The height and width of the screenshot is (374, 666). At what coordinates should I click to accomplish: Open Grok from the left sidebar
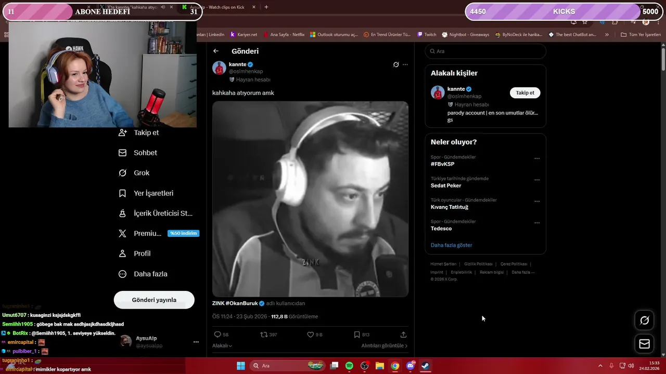(134, 173)
